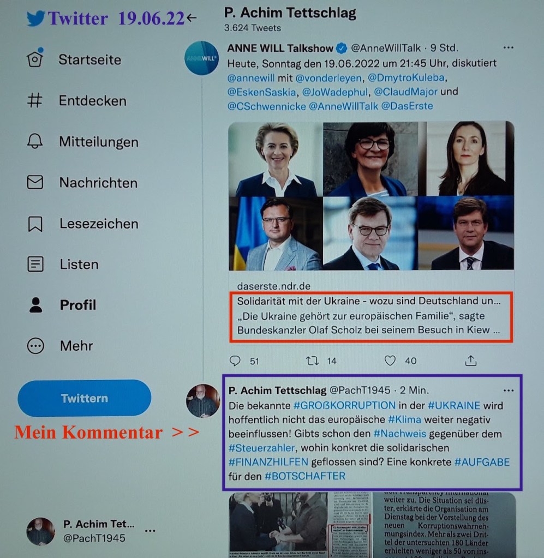Like the Anne Will Talkshow tweet

click(390, 361)
